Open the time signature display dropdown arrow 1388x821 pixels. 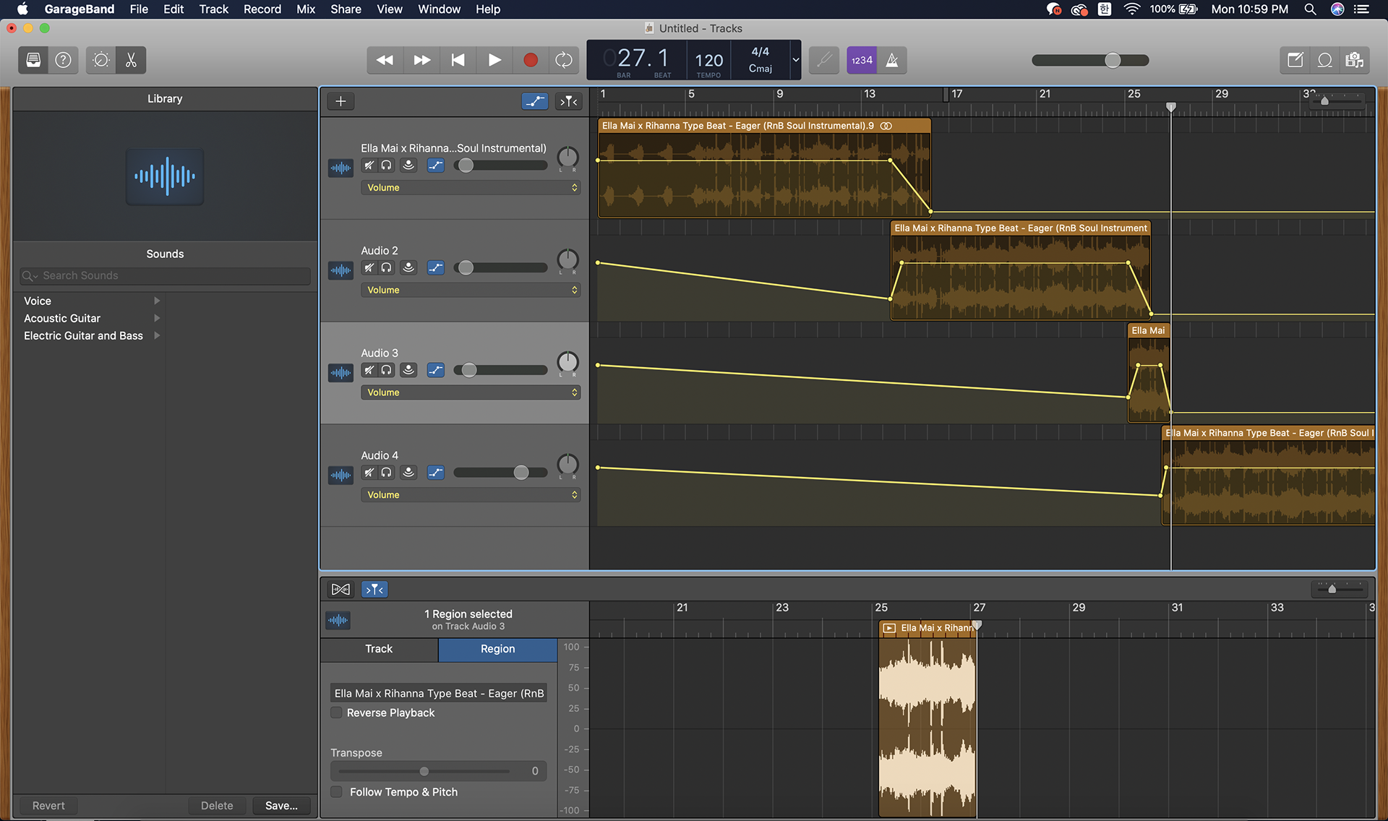795,60
